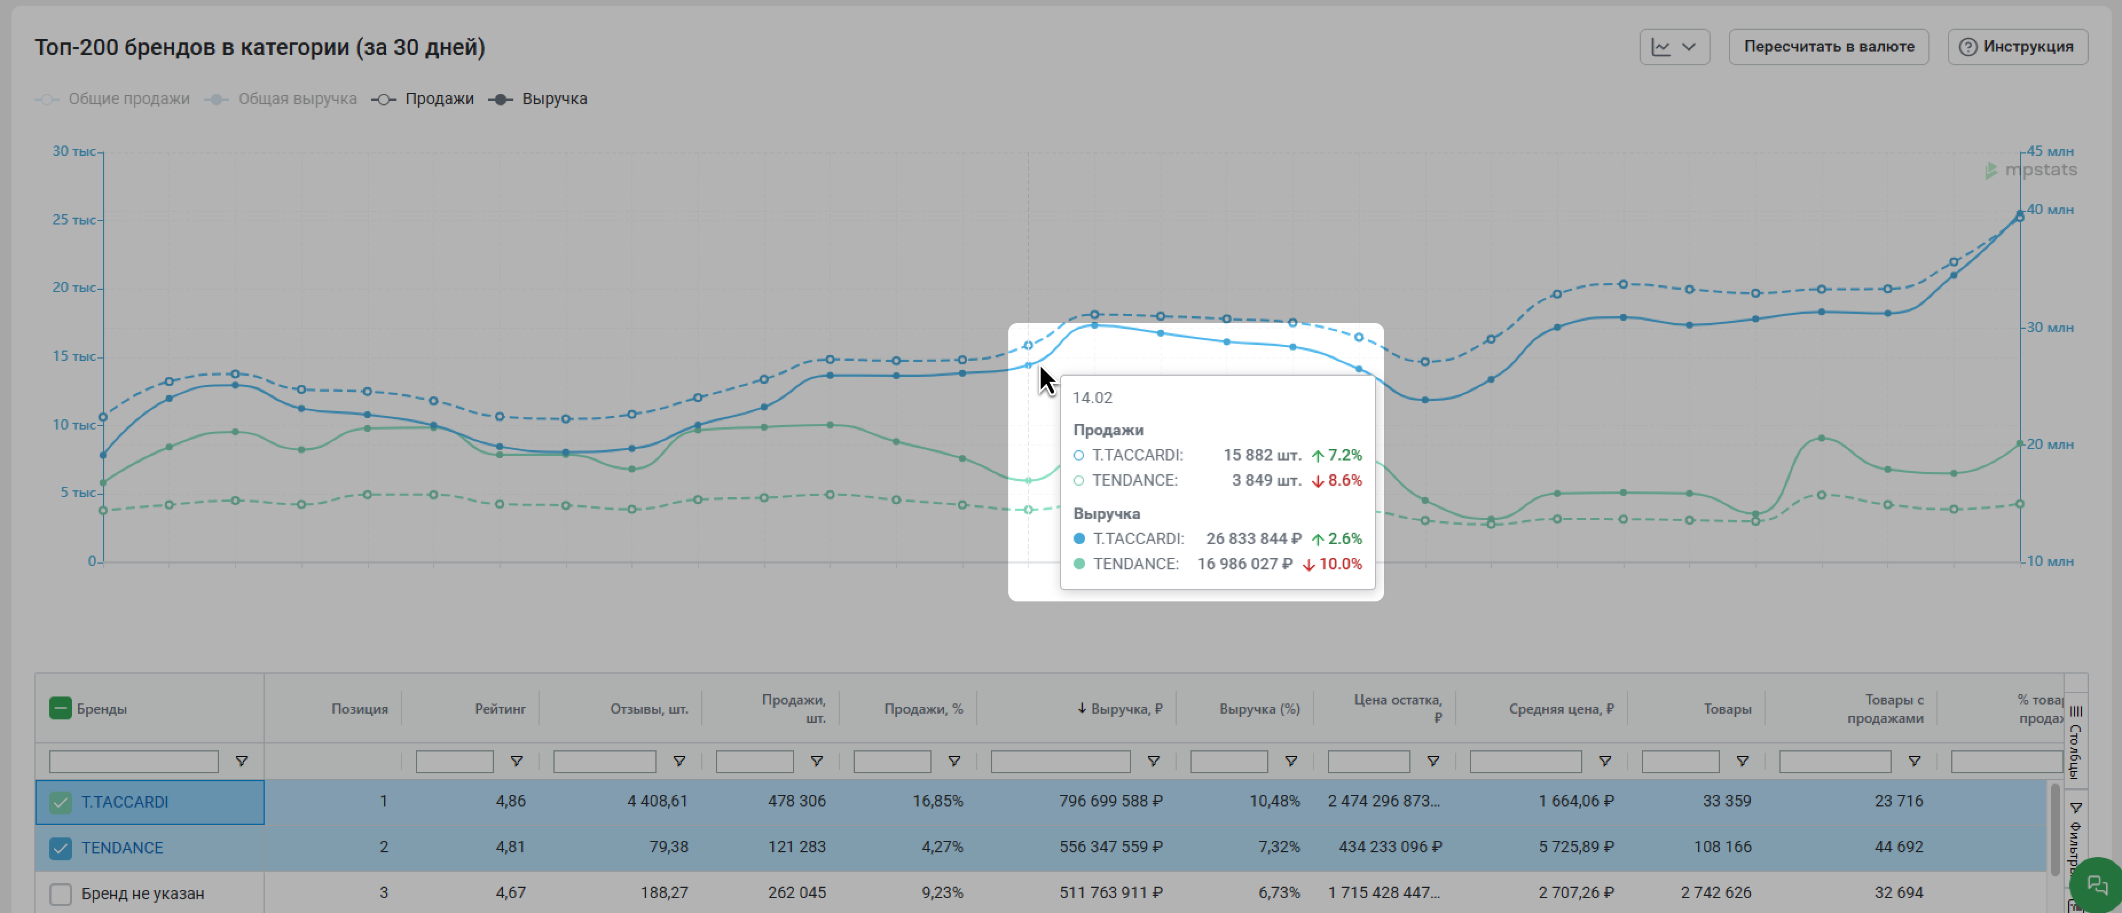Open the Reviews column filter icon
2122x913 pixels.
(x=679, y=762)
